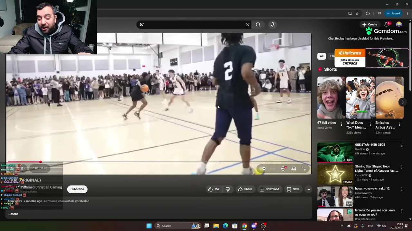Open video settings gear
Screen dimensions: 412x231
point(283,168)
